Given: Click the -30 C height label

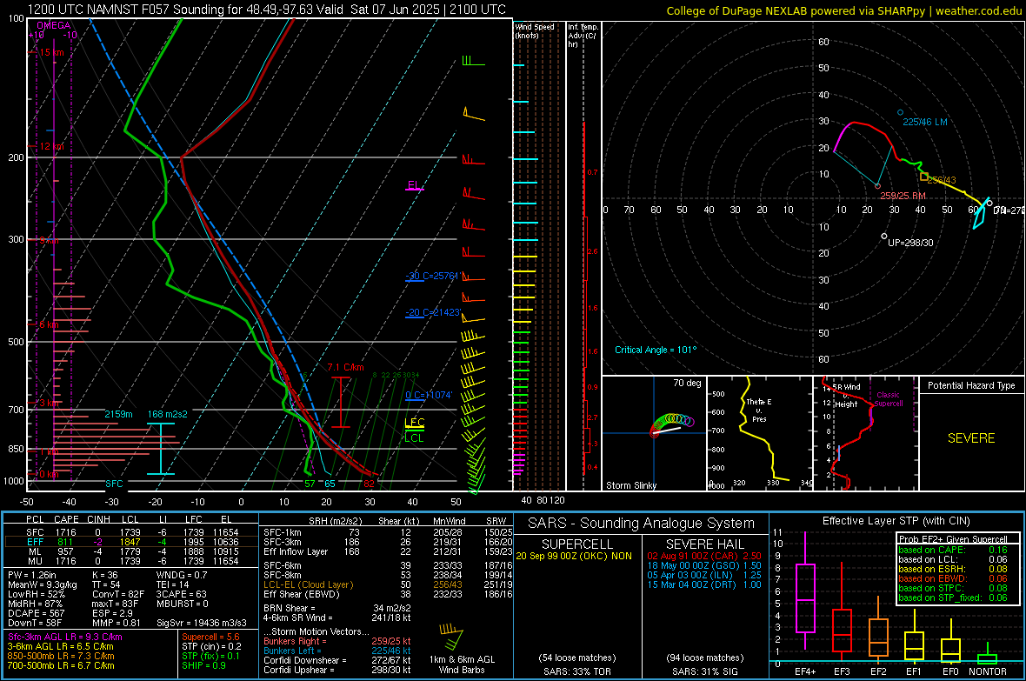Looking at the screenshot, I should 433,276.
